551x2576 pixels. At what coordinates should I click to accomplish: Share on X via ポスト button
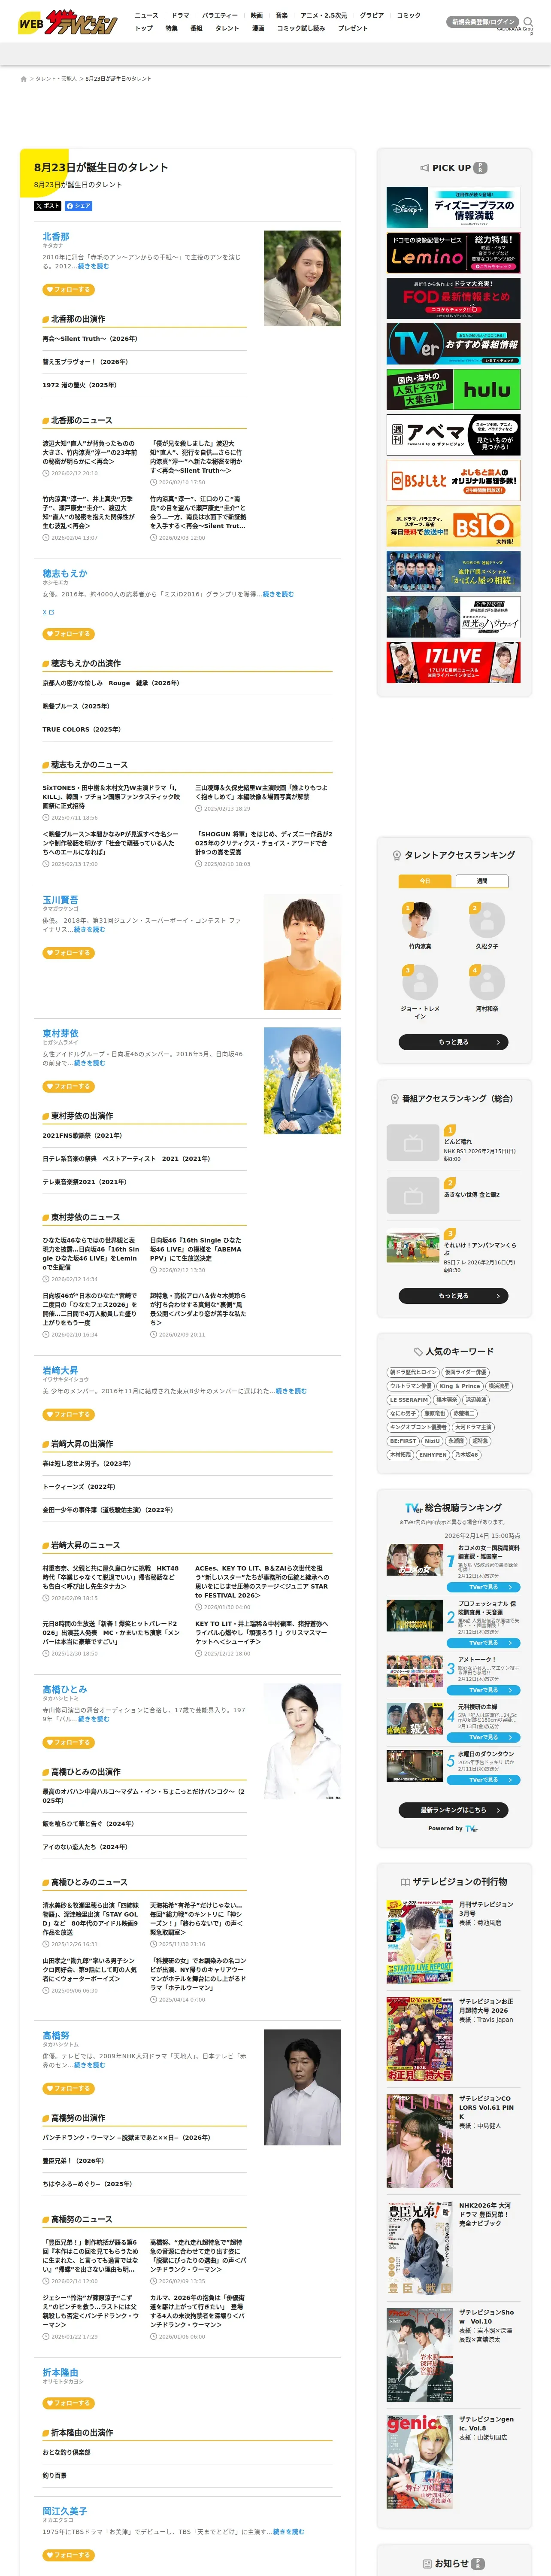point(47,206)
